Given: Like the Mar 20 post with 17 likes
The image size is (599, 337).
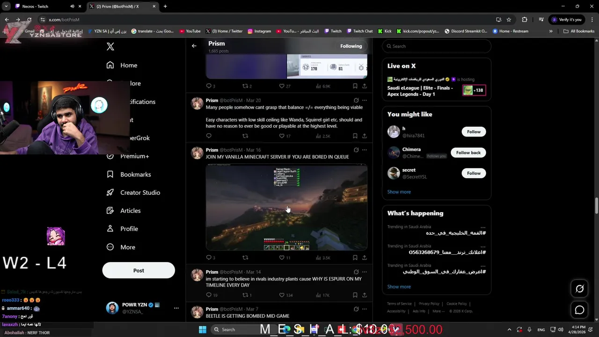Looking at the screenshot, I should pos(282,136).
